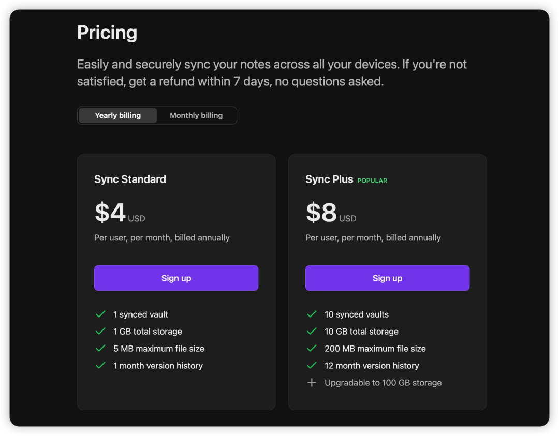Viewport: 559px width, 436px height.
Task: Click checkmark next to 200 MB maximum file size
Action: (312, 349)
